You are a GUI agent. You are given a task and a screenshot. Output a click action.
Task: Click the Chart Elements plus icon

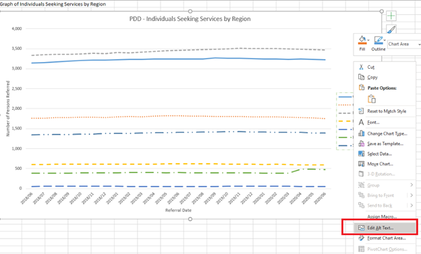(391, 15)
